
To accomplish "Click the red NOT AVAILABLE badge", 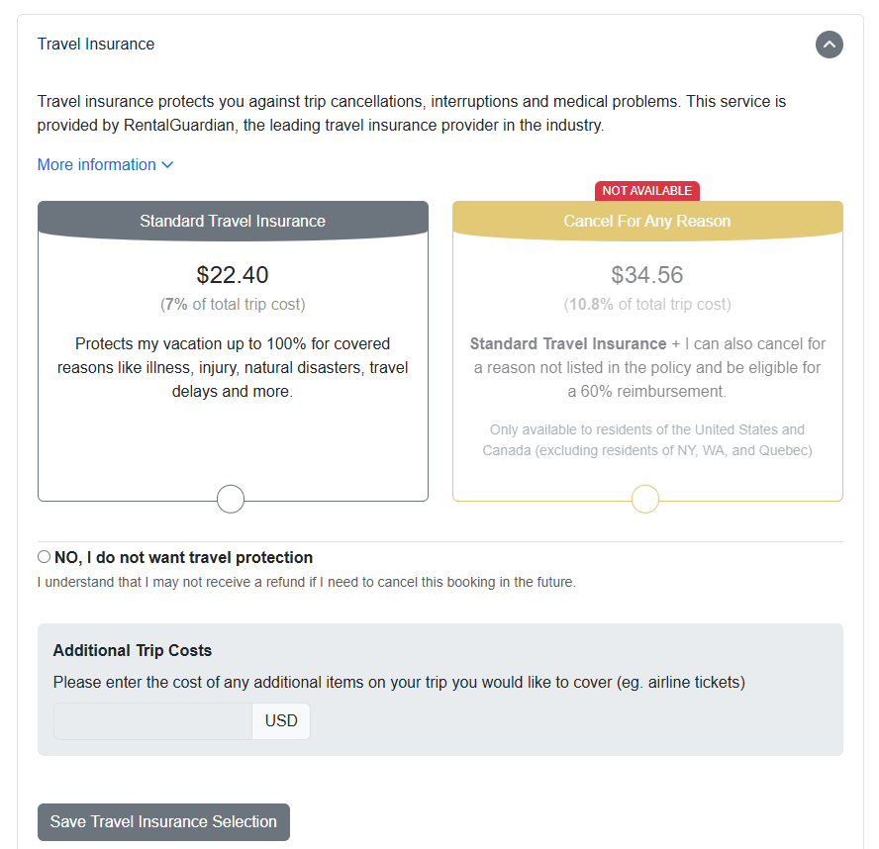I will point(647,190).
